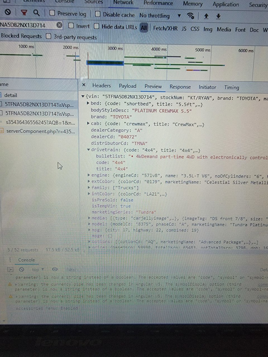Open the Headers tab of the request
This screenshot has height=357, width=268.
tap(102, 86)
